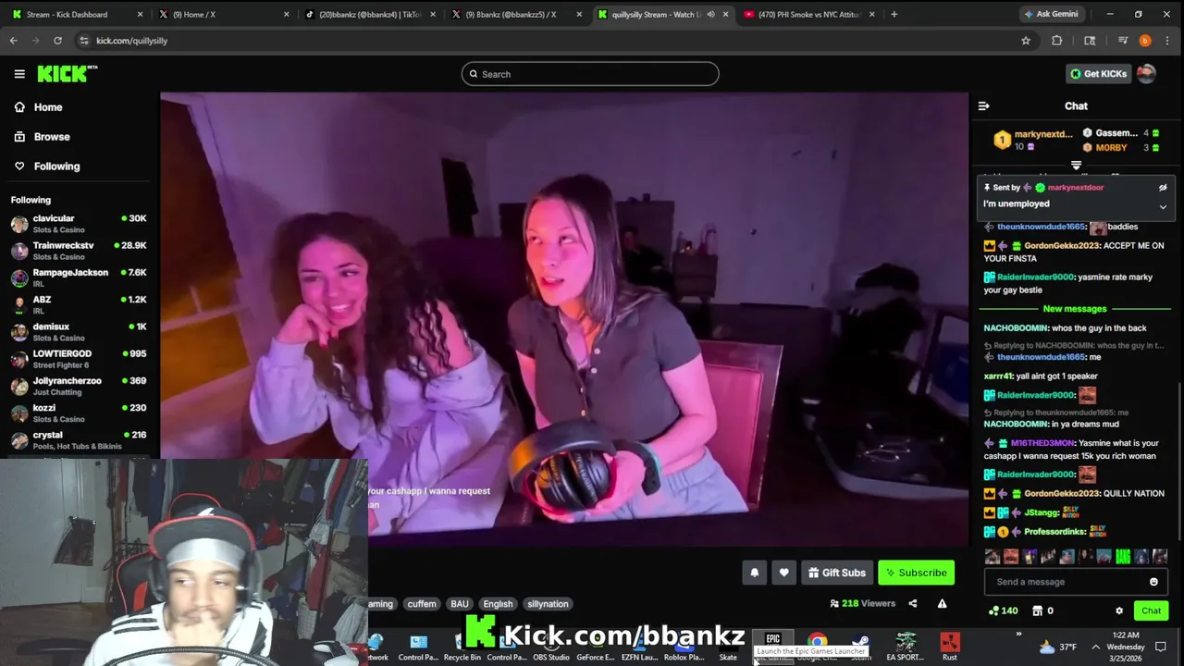This screenshot has width=1184, height=666.
Task: Open Windows notification center
Action: click(x=1160, y=647)
